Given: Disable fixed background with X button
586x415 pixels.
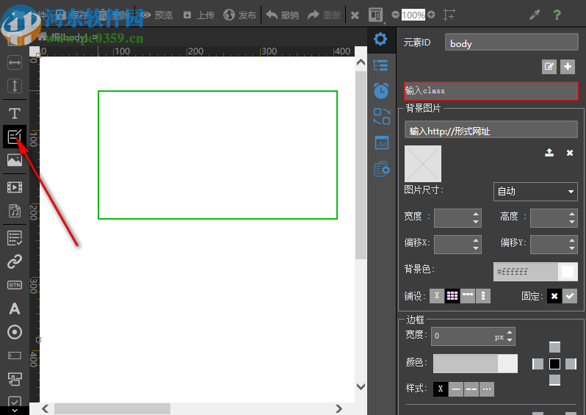Looking at the screenshot, I should 554,296.
